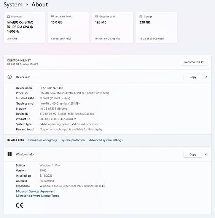Open Advanced system settings link
This screenshot has width=215, height=218.
[x=106, y=140]
